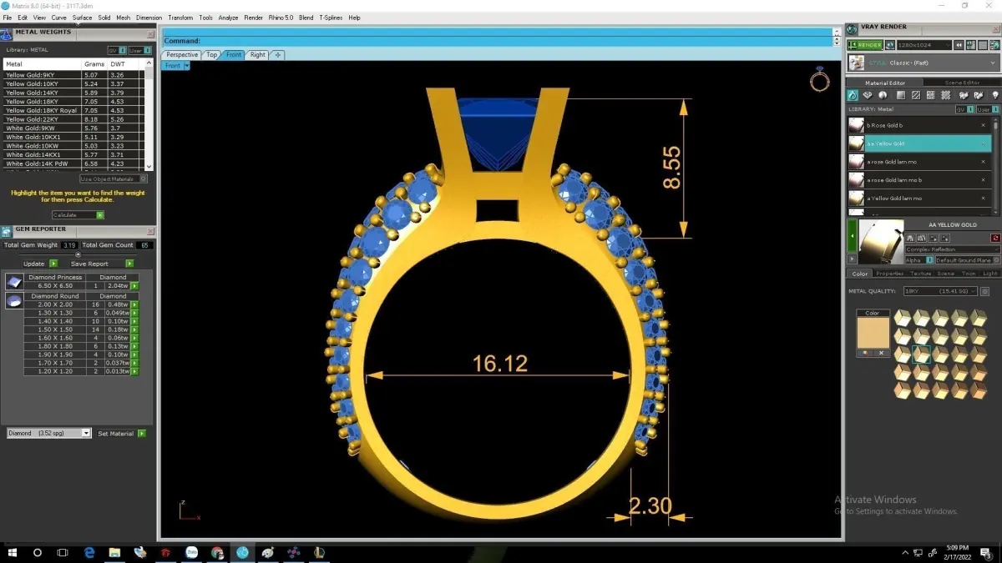The image size is (1002, 563).
Task: Select the pearl sphere material category icon
Action: 883,96
